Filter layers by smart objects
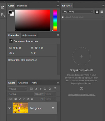The image size is (105, 121). coord(50,89)
